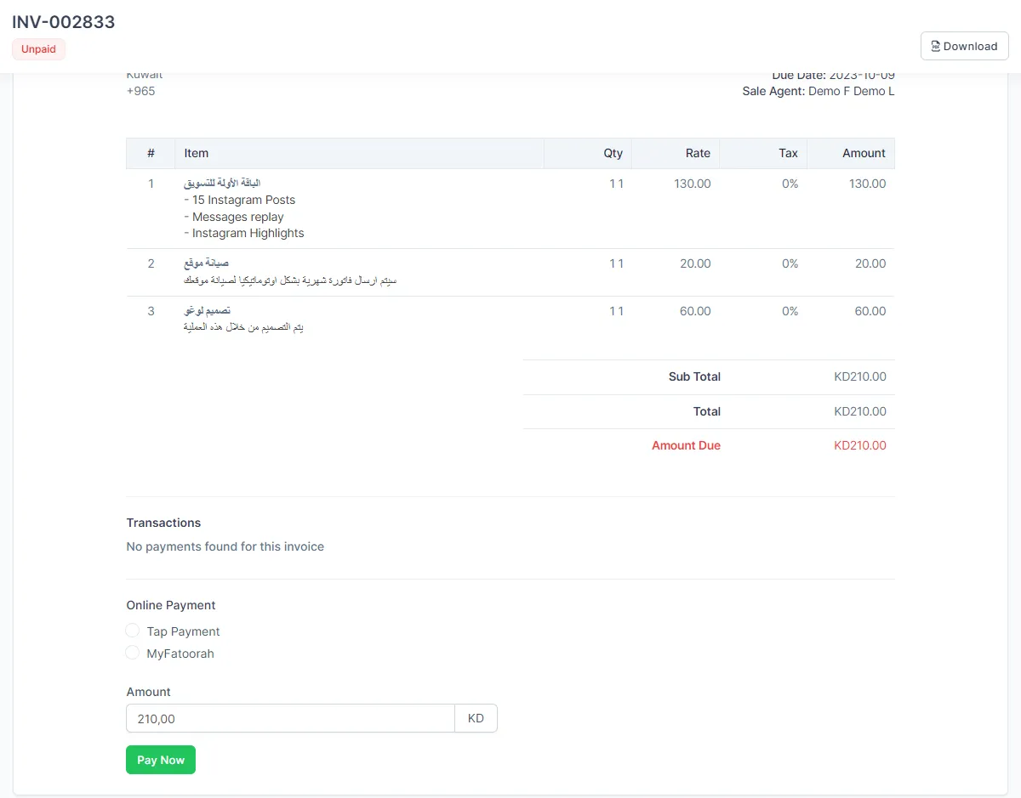Download the invoice
This screenshot has width=1021, height=798.
point(965,46)
